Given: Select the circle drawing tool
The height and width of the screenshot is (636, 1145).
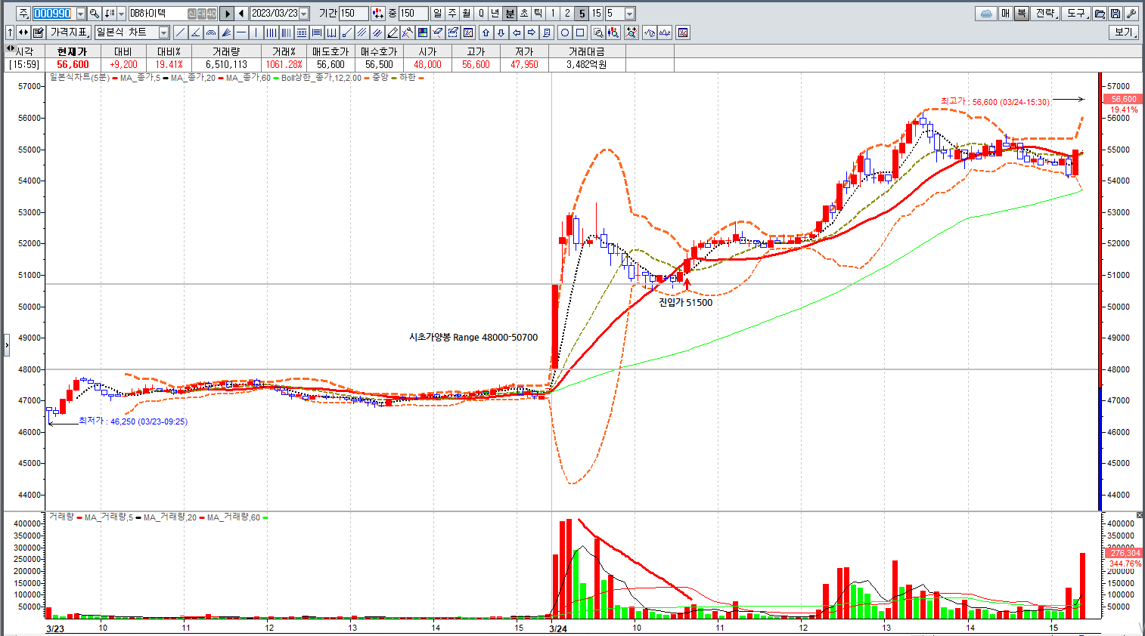Looking at the screenshot, I should [x=564, y=32].
